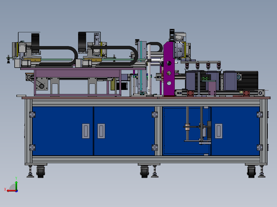
Task: Select the rightmost black caster wheel
Action: [251, 172]
